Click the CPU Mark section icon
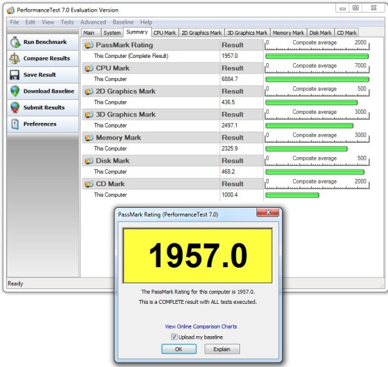This screenshot has height=367, width=388. pyautogui.click(x=89, y=68)
